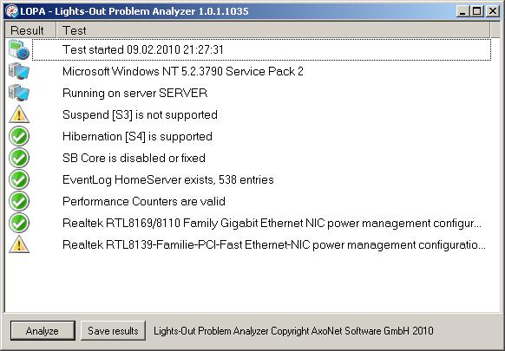Click green check icon for EventLog HomeServer

[x=19, y=179]
